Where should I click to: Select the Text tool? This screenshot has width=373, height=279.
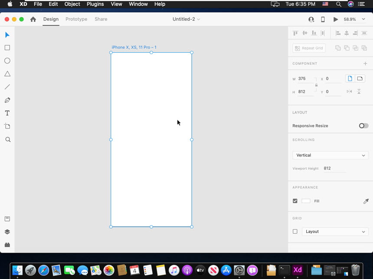7,113
